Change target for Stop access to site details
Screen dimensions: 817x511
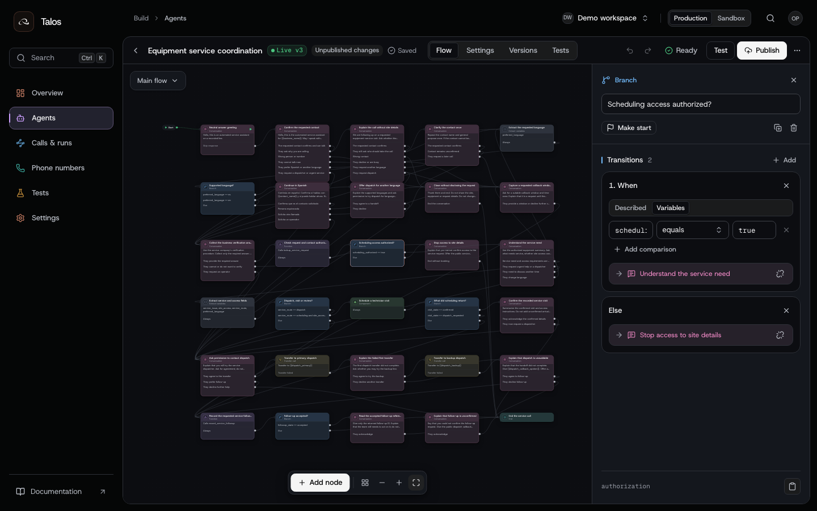pos(780,335)
